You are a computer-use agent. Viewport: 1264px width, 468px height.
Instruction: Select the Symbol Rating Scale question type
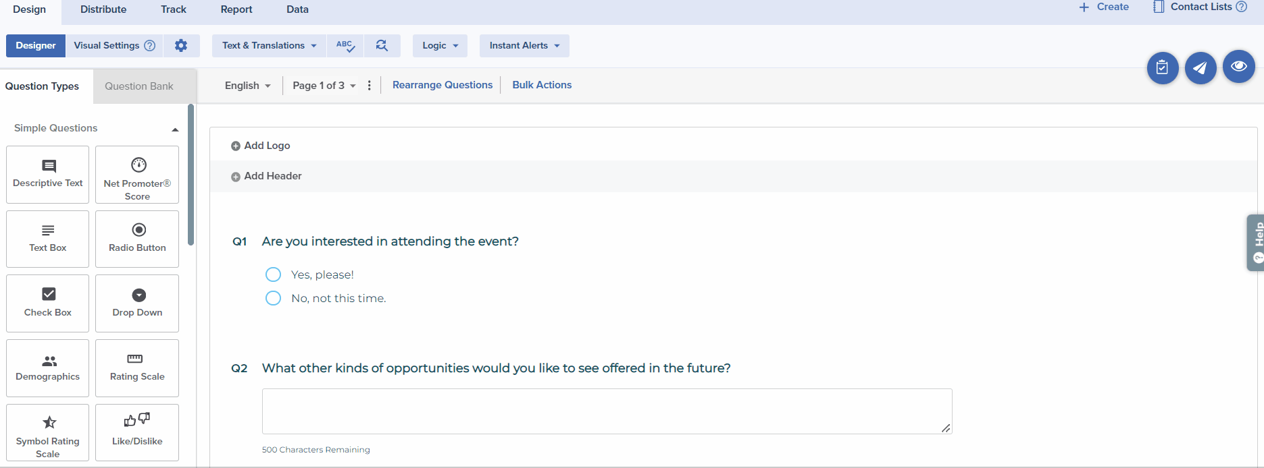[47, 432]
